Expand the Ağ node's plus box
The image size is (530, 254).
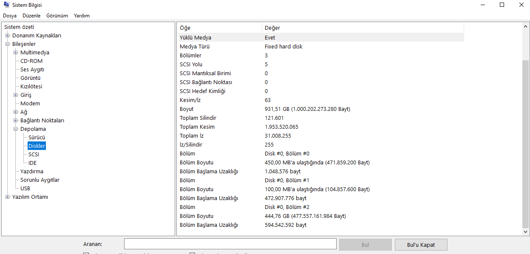[x=15, y=112]
